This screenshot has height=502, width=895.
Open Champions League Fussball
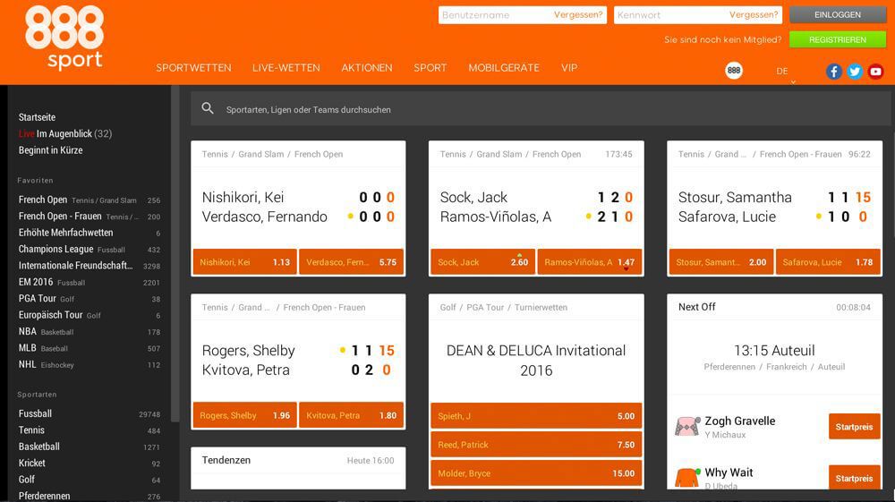point(89,250)
